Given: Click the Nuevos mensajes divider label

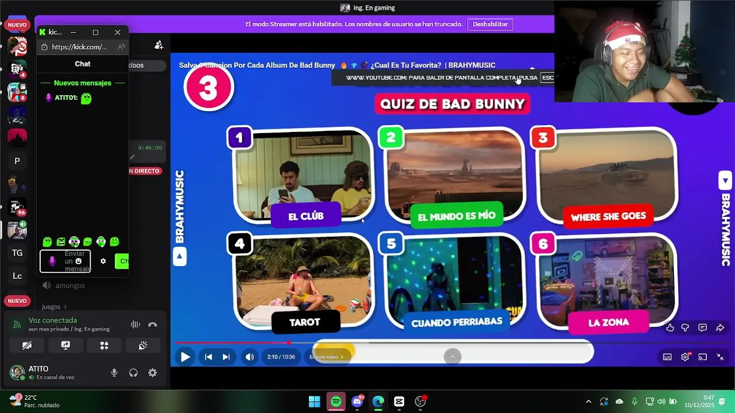Looking at the screenshot, I should [x=83, y=83].
